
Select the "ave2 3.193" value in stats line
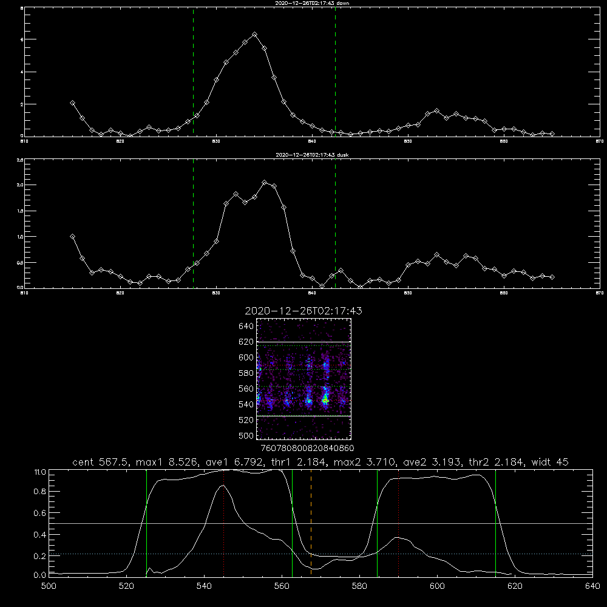pyautogui.click(x=432, y=462)
